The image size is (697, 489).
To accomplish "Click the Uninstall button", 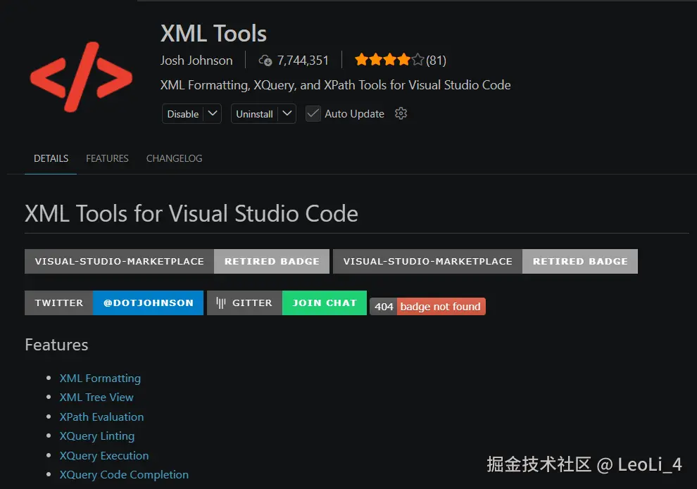I will [x=254, y=114].
